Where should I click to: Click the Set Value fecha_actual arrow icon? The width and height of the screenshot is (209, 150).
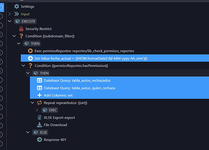click(x=30, y=58)
